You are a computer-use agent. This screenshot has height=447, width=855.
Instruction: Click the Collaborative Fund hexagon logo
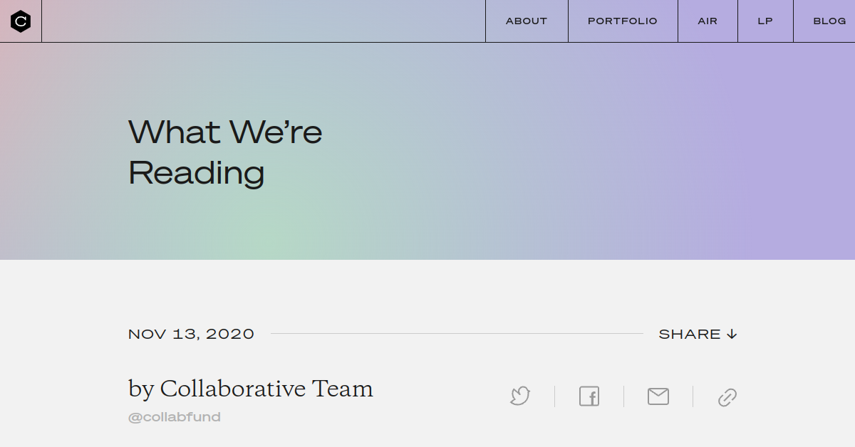(20, 21)
